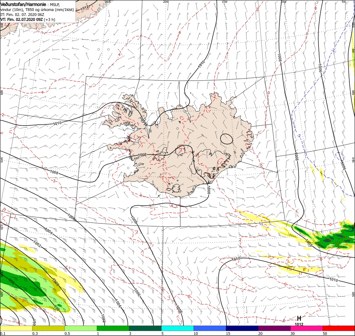Screen dimensions: 355x336
Task: Click the '25W' longitude label
Action: point(108,2)
